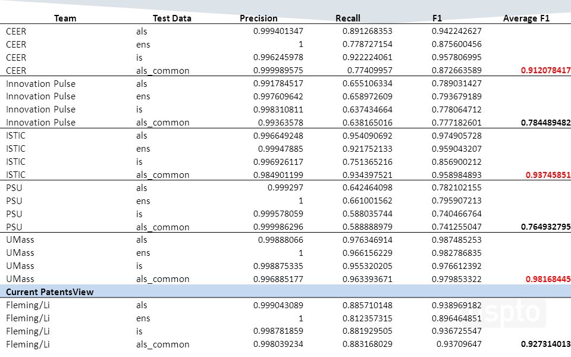Select F1 value 0.93709647
571x357 pixels.
[x=459, y=344]
